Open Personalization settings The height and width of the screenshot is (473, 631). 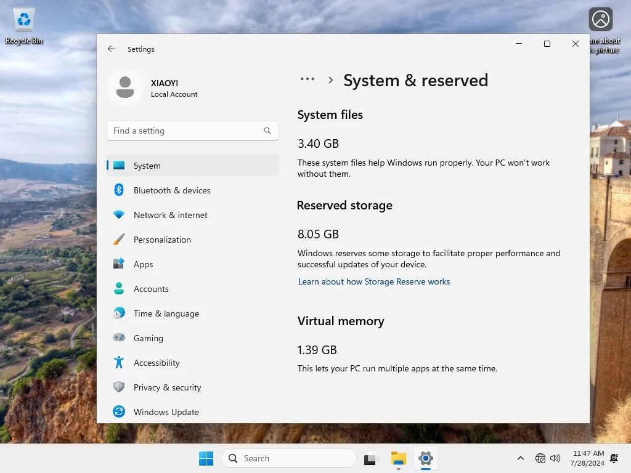193,240
